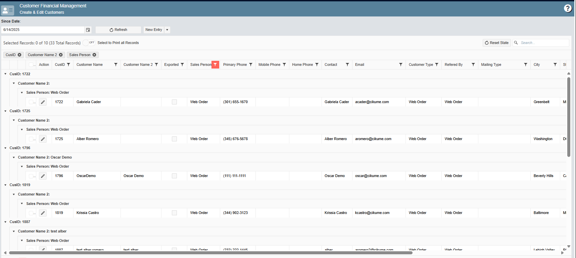
Task: Click the Reset State button
Action: click(x=496, y=43)
